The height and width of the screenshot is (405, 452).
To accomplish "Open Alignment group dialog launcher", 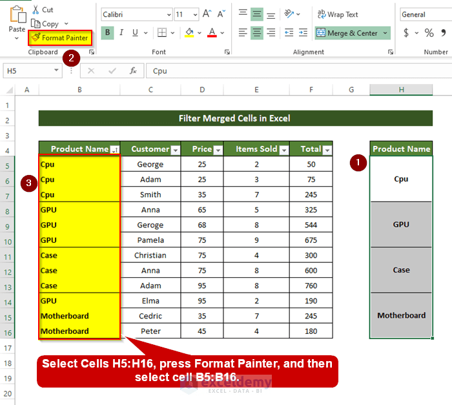I will coord(390,52).
